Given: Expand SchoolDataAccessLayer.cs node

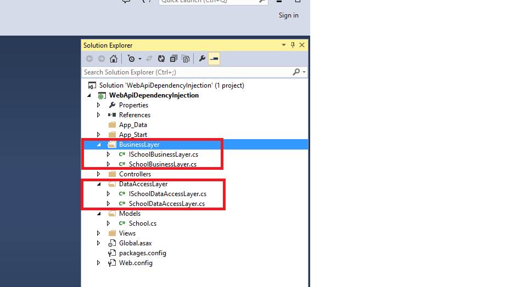Looking at the screenshot, I should point(108,204).
